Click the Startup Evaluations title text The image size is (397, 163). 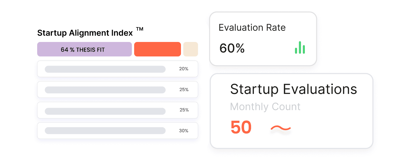pyautogui.click(x=293, y=89)
